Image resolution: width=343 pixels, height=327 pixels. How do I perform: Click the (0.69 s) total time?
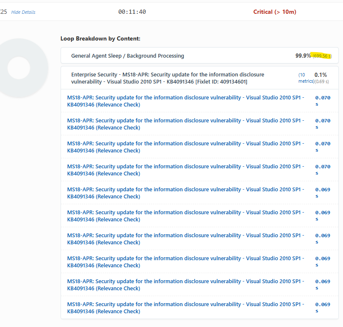322,81
